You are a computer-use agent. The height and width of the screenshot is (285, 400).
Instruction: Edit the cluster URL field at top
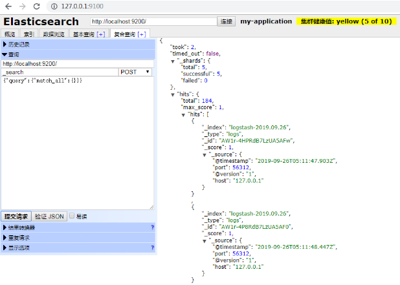153,21
